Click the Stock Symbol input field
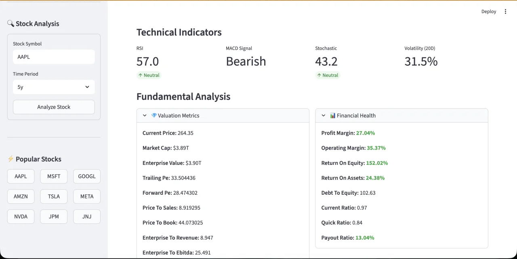Viewport: 517px width, 259px height. pos(54,57)
